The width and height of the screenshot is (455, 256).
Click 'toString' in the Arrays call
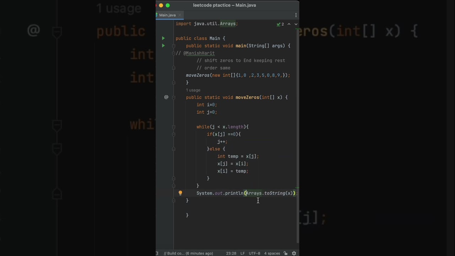275,193
